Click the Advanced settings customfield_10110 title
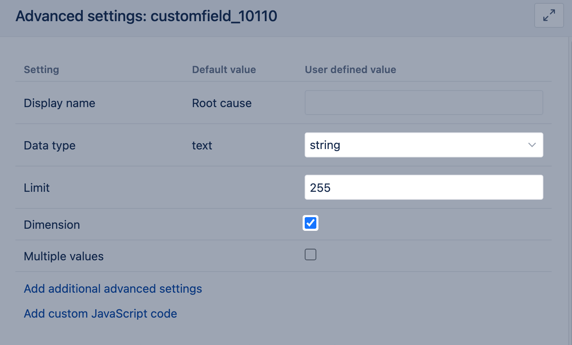 [146, 17]
